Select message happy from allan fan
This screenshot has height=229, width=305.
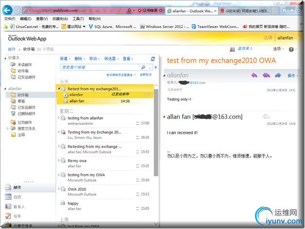pyautogui.click(x=105, y=206)
